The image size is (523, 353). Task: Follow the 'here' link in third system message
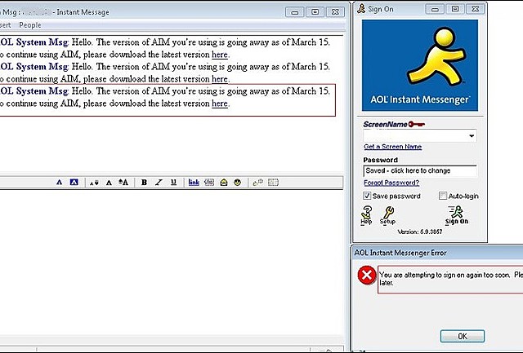(220, 104)
